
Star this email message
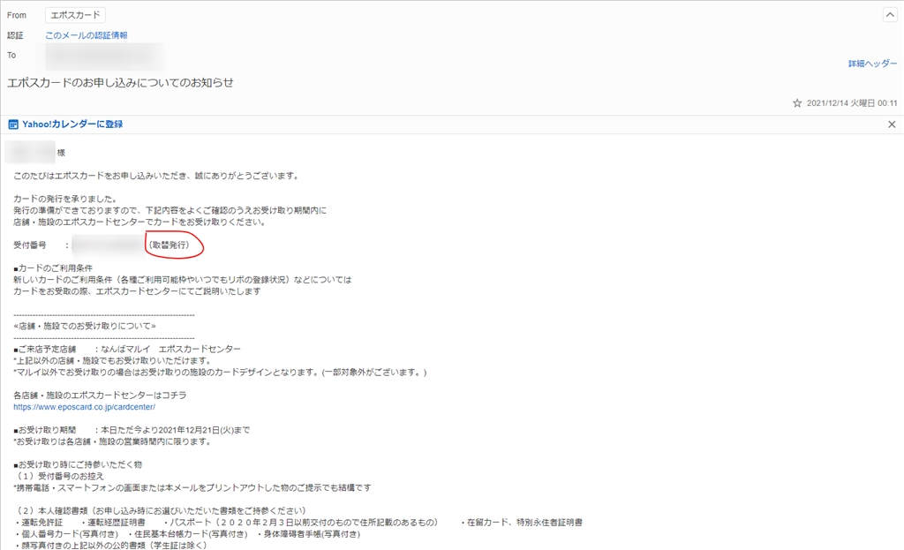(x=797, y=103)
